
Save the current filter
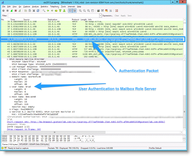[x=130, y=16]
